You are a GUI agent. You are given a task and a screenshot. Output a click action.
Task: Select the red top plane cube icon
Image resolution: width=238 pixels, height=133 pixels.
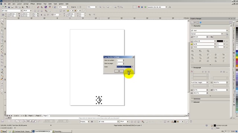(139, 7)
